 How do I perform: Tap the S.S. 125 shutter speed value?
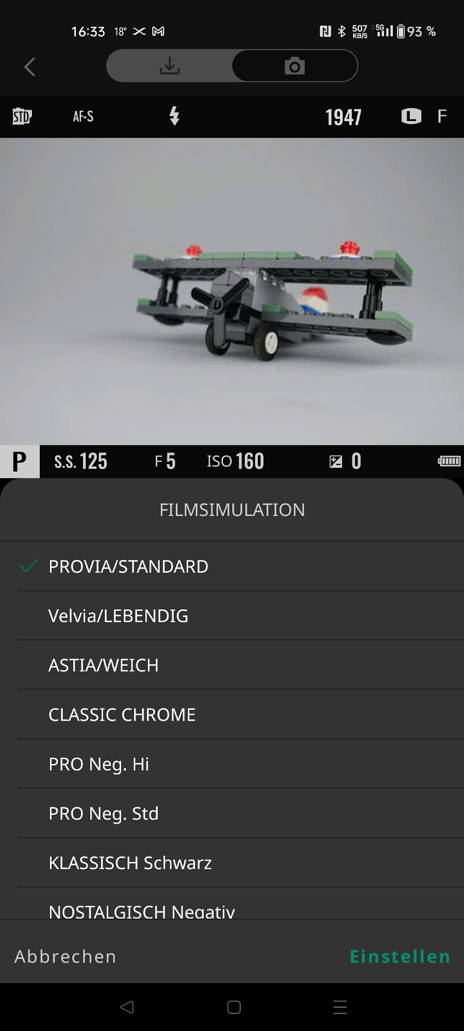(80, 461)
